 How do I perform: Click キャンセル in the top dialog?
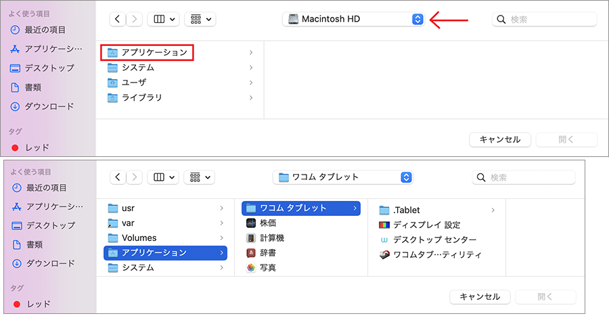tap(500, 140)
